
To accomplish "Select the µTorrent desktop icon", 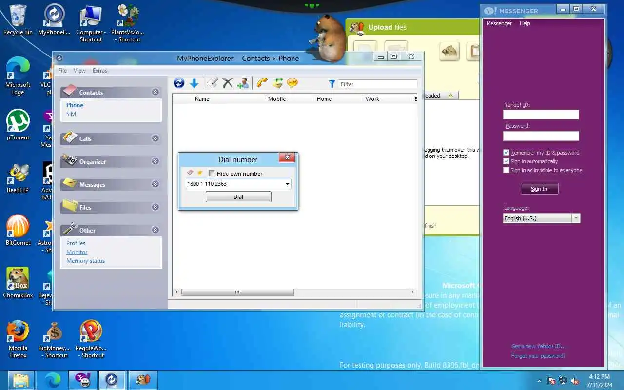I will click(x=18, y=125).
